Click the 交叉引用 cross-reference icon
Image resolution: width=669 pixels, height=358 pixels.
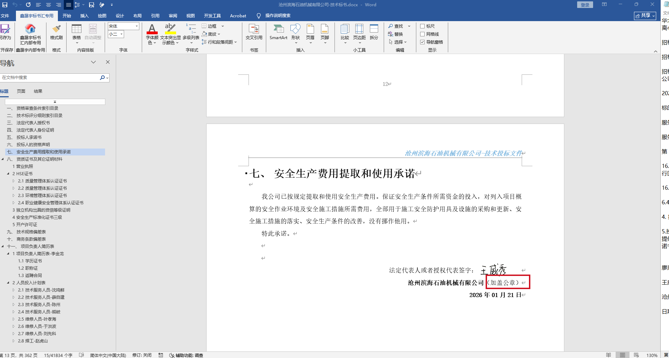pyautogui.click(x=254, y=32)
